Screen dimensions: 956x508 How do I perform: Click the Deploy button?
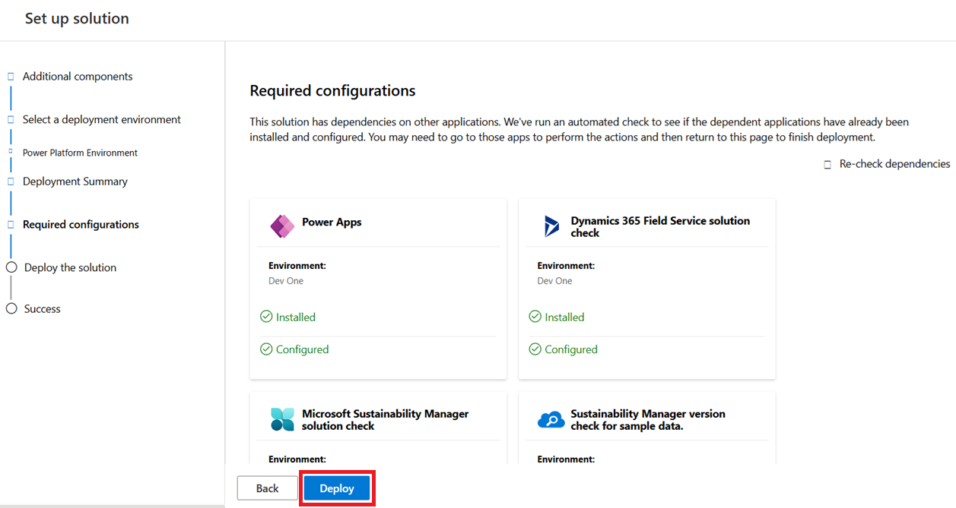[337, 488]
